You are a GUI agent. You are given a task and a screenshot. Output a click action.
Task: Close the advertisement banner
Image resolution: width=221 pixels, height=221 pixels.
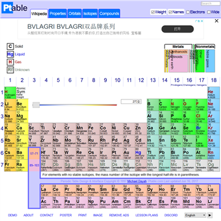[x=217, y=21]
